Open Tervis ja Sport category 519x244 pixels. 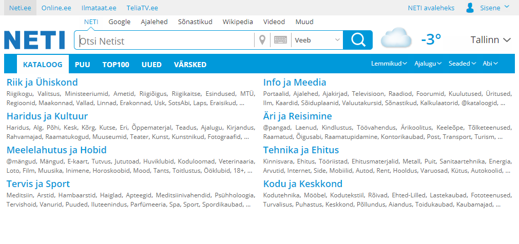tap(38, 184)
